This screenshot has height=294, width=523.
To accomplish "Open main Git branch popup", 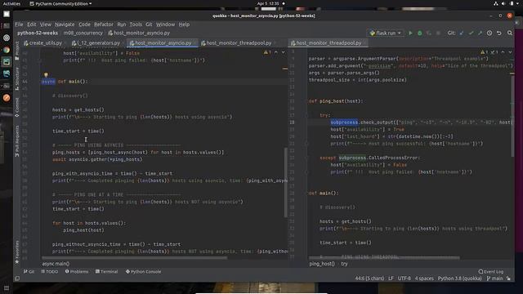I will pyautogui.click(x=494, y=278).
